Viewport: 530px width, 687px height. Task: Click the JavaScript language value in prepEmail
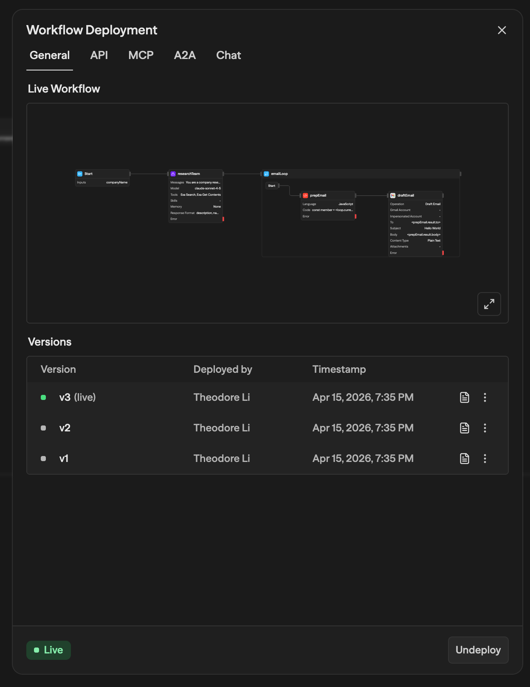(x=346, y=204)
